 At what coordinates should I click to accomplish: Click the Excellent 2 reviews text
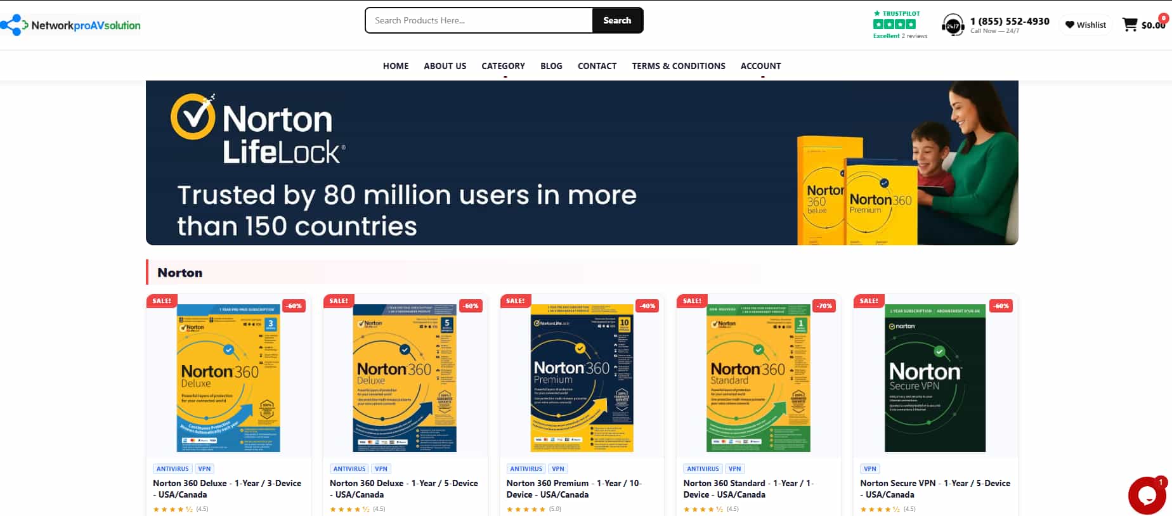pos(900,36)
